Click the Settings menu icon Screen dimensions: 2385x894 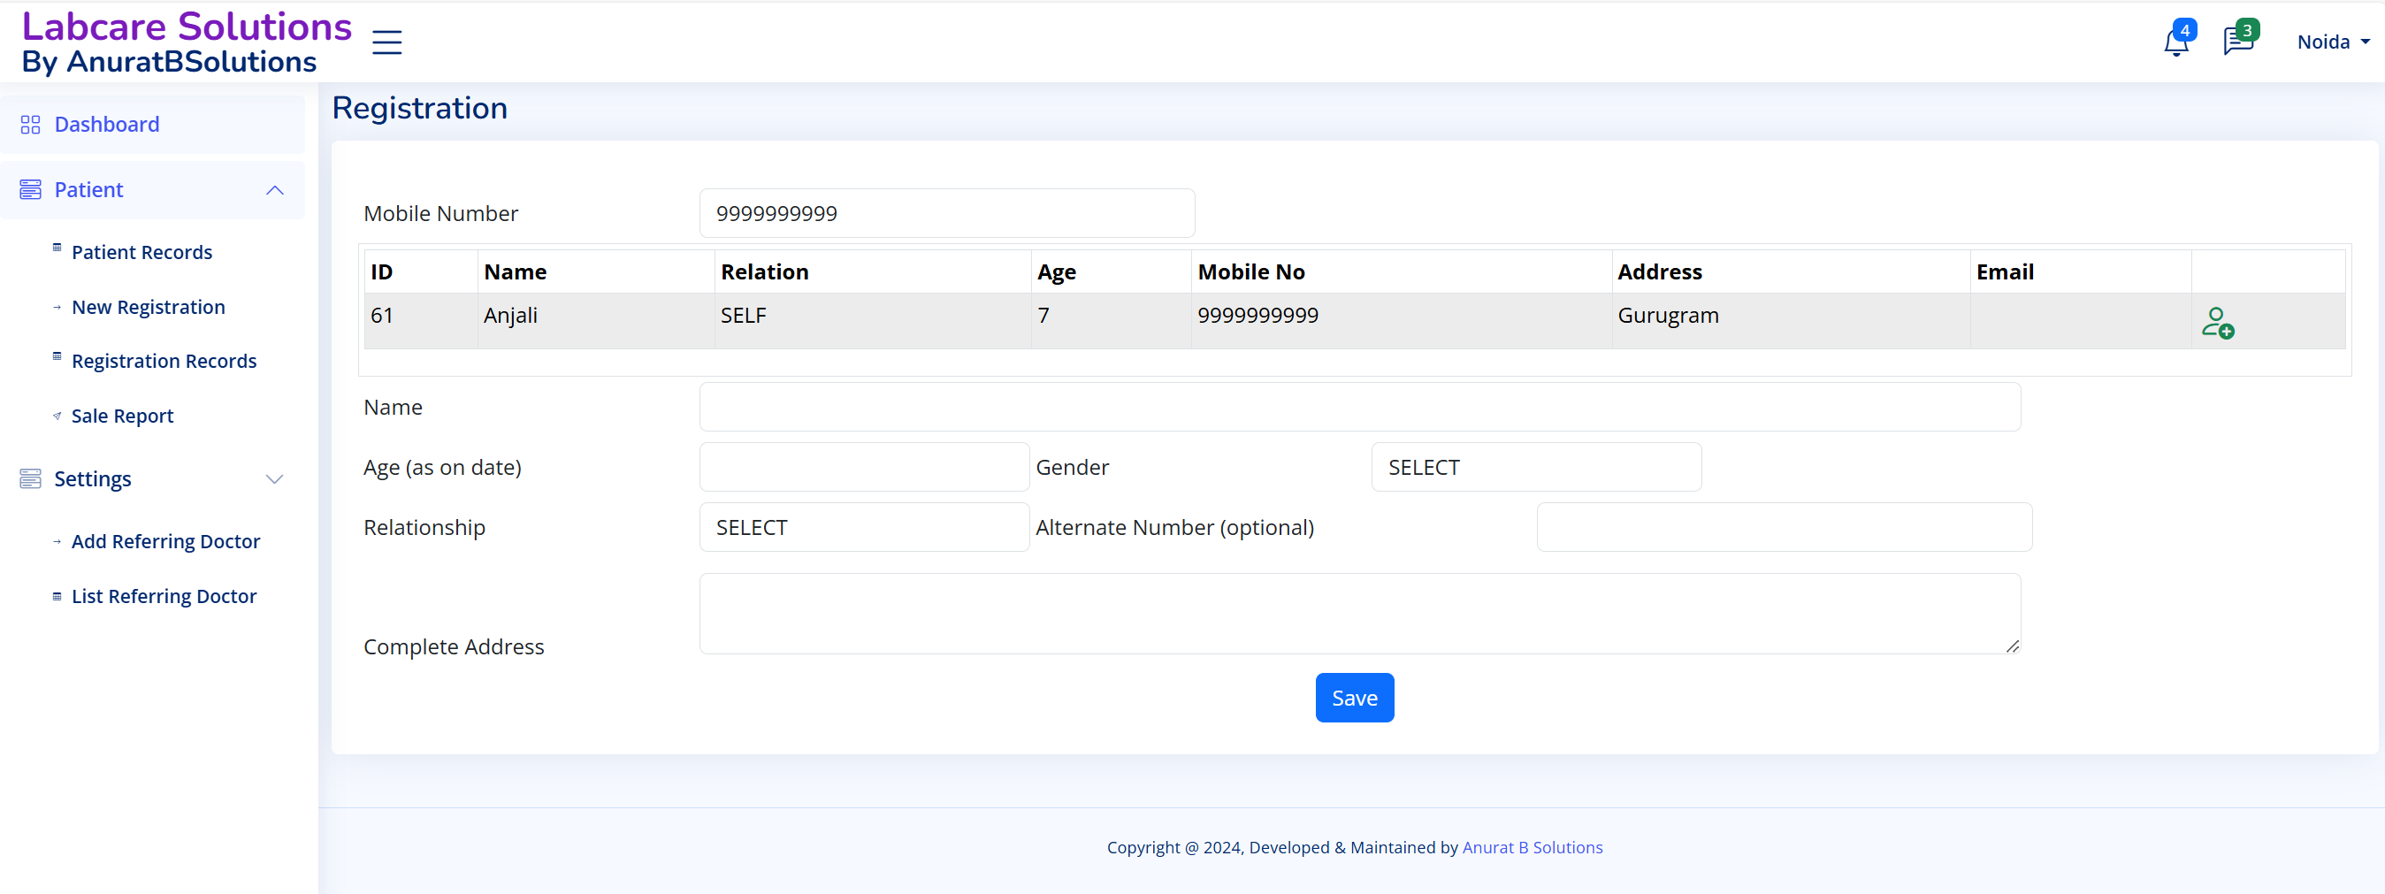pos(31,478)
